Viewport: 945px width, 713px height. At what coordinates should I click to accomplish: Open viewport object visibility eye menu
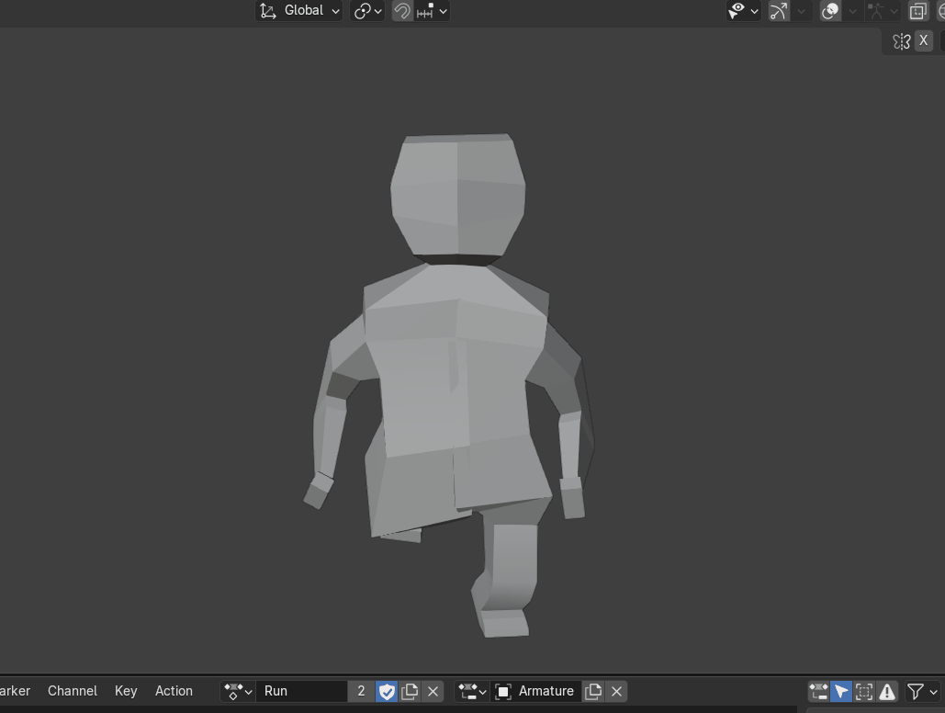coord(742,11)
